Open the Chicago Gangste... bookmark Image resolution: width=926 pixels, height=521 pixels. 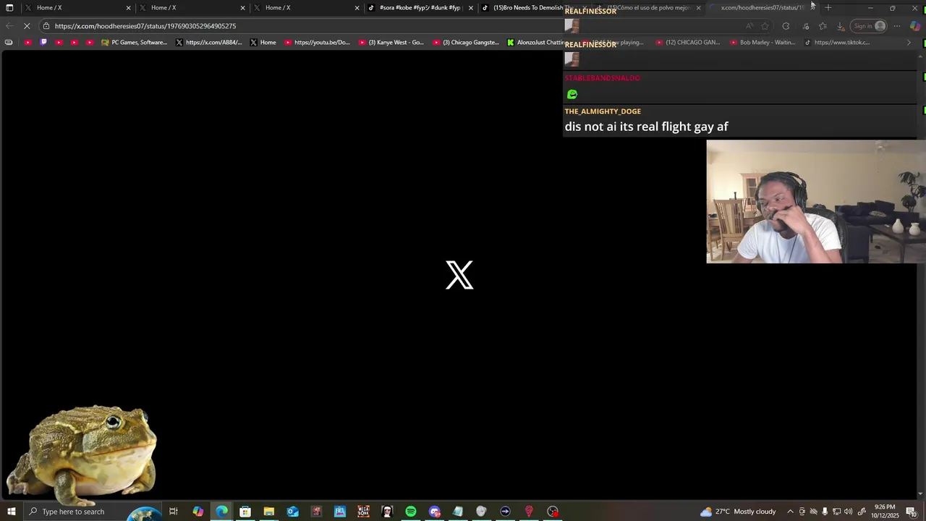(x=466, y=42)
